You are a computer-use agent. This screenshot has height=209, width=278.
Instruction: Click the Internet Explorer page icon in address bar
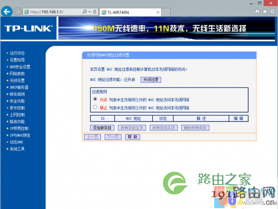pos(26,12)
